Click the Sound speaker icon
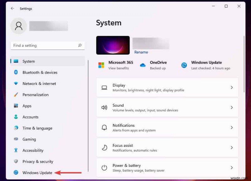The height and width of the screenshot is (181, 251). (x=104, y=108)
